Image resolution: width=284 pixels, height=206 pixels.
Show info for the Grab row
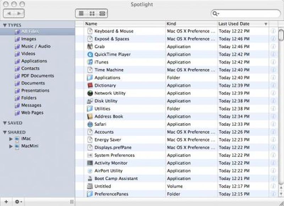coord(273,47)
